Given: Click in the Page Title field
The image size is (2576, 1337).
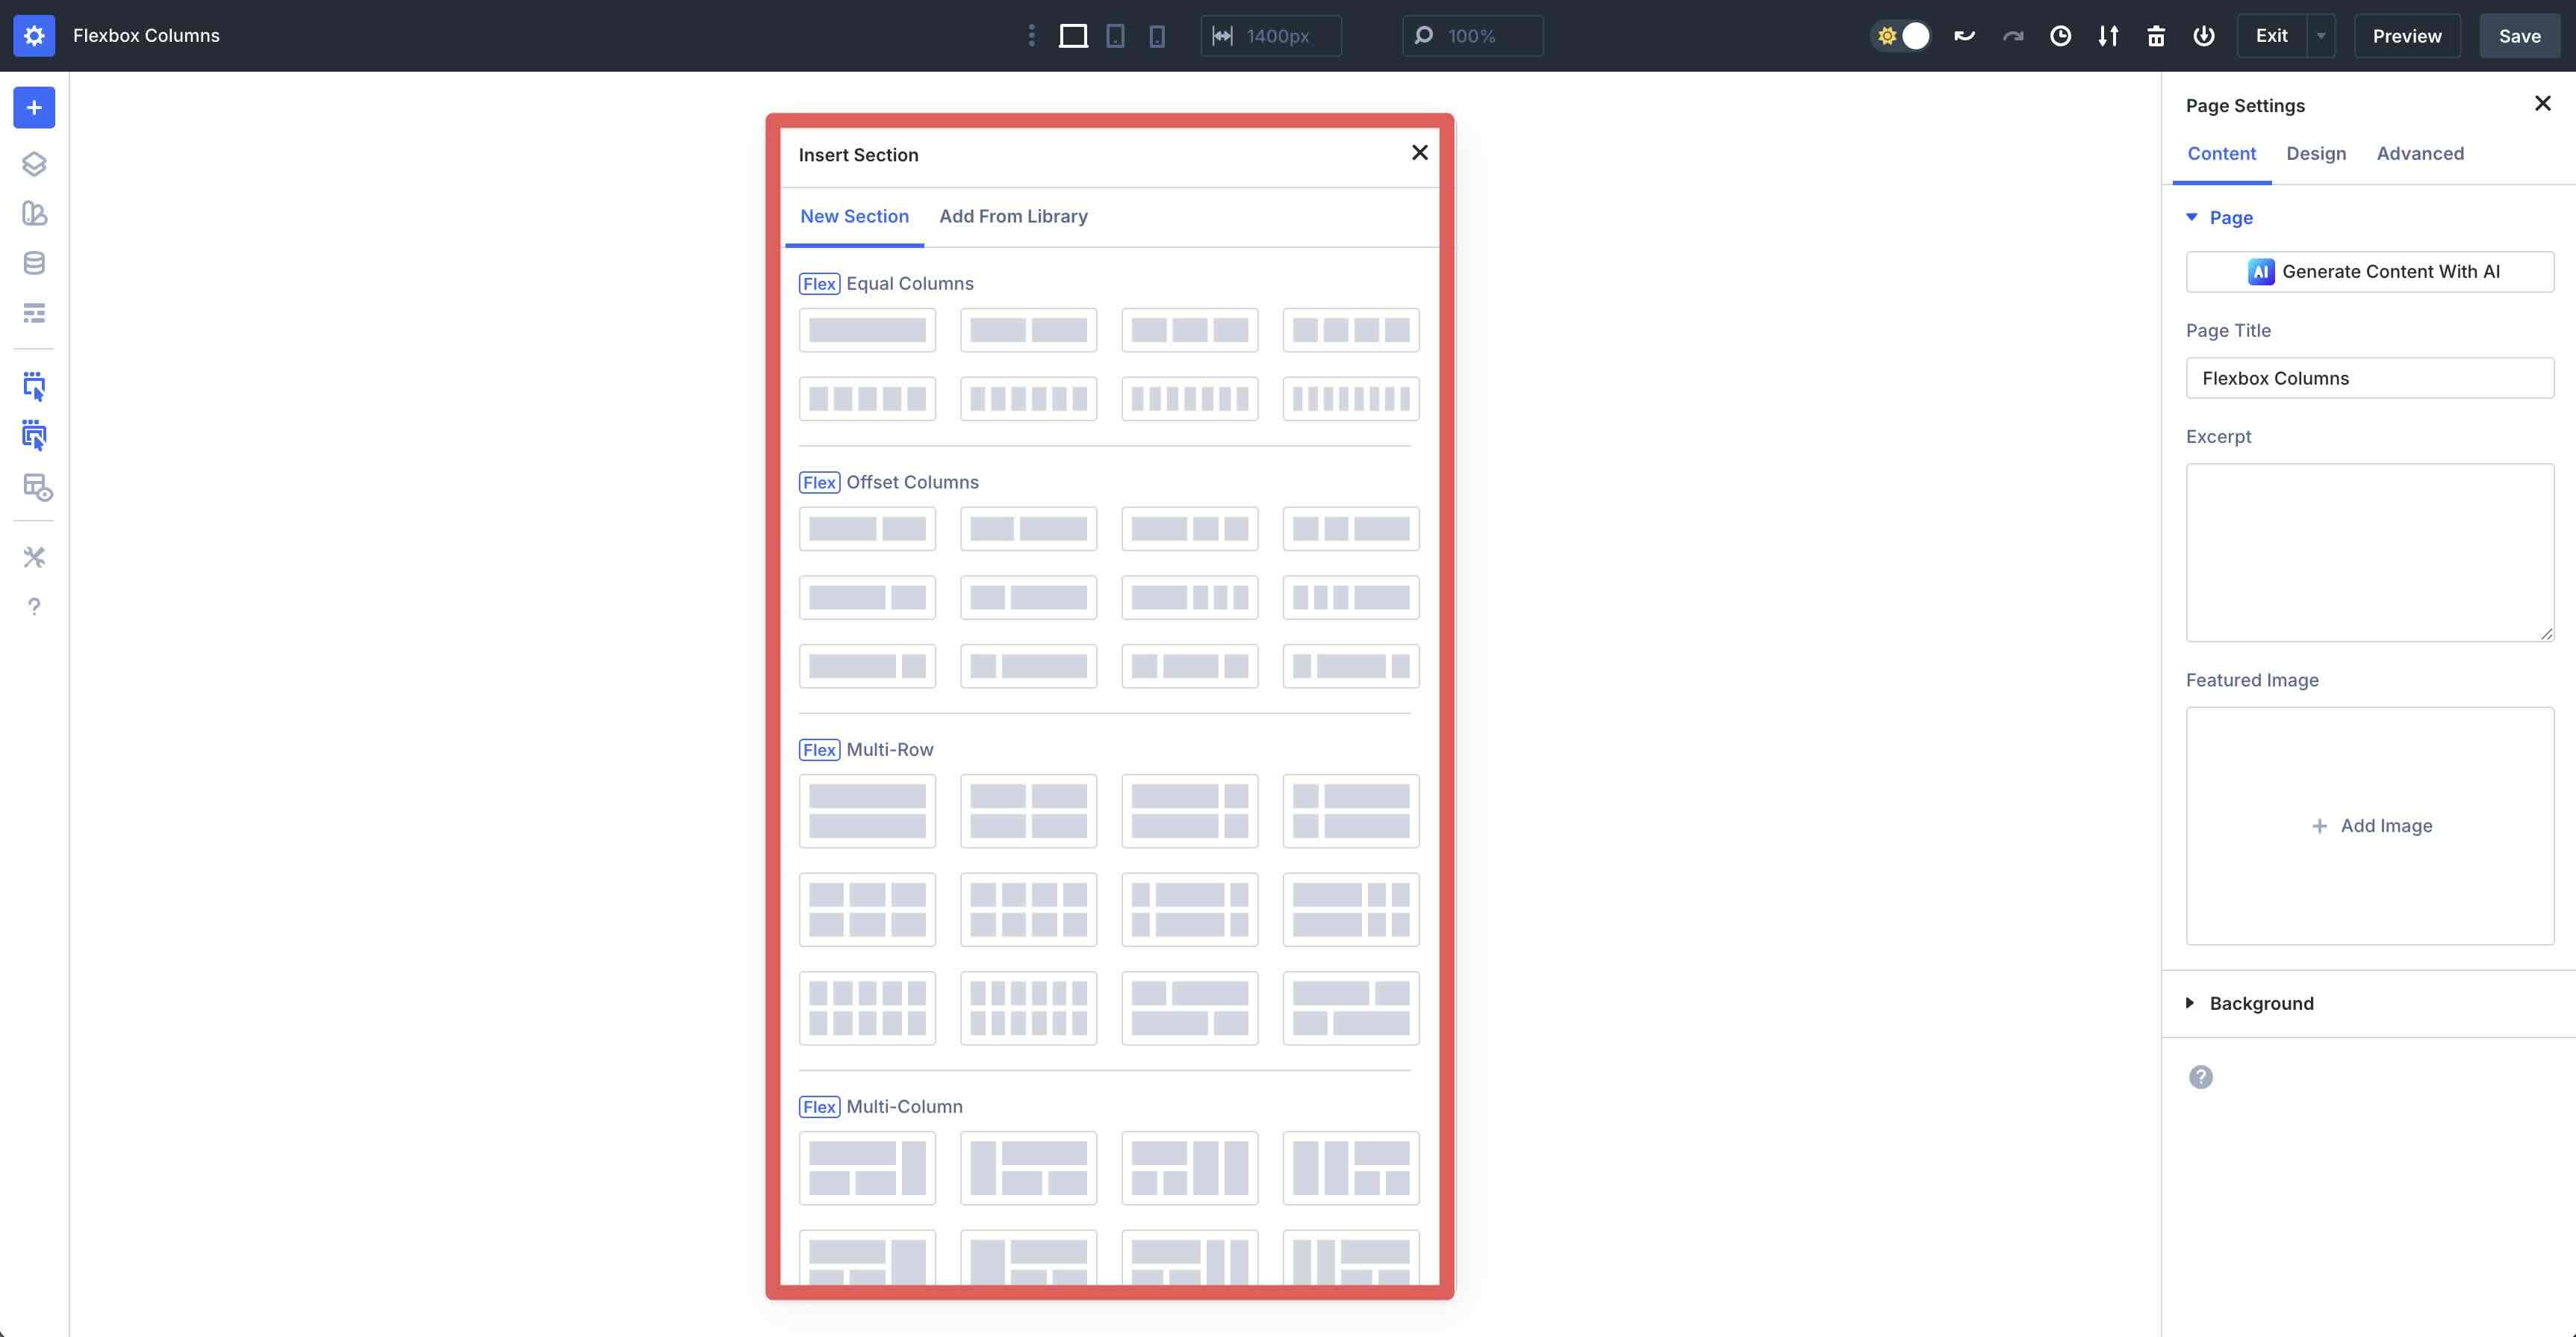Looking at the screenshot, I should 2370,378.
